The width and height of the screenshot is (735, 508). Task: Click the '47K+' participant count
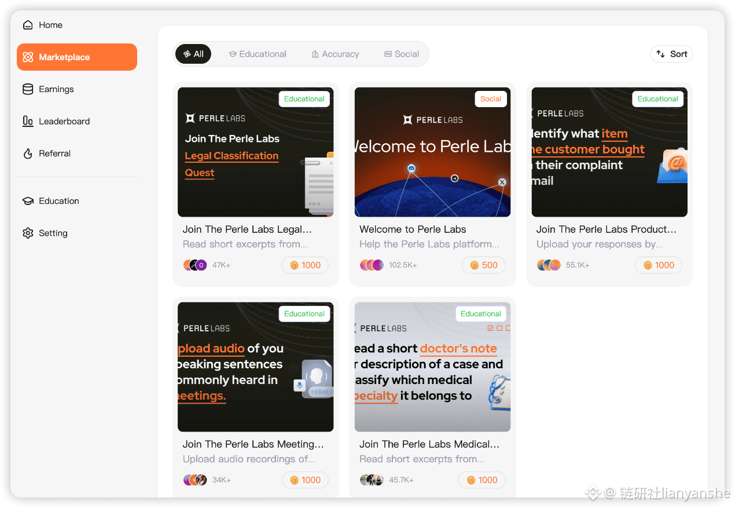(222, 265)
